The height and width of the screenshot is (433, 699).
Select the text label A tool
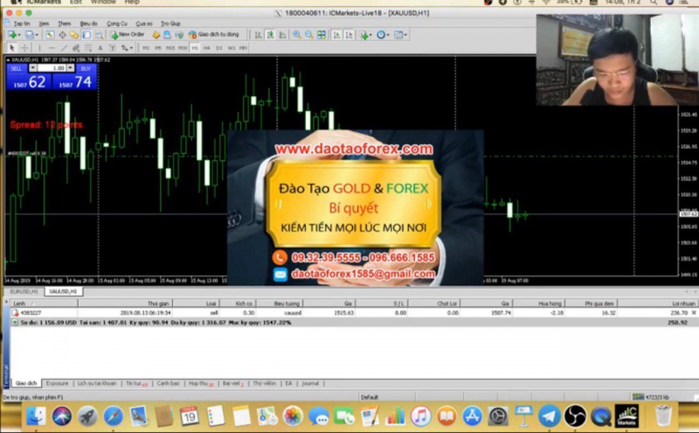tap(100, 48)
